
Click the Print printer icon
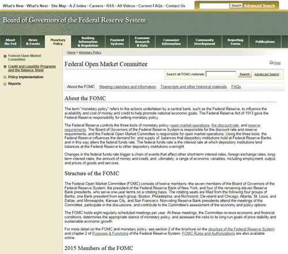(x=271, y=62)
